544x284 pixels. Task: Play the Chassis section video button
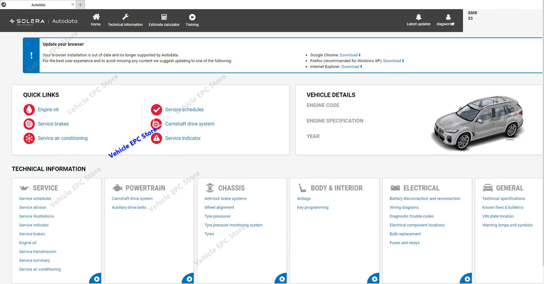click(x=281, y=279)
